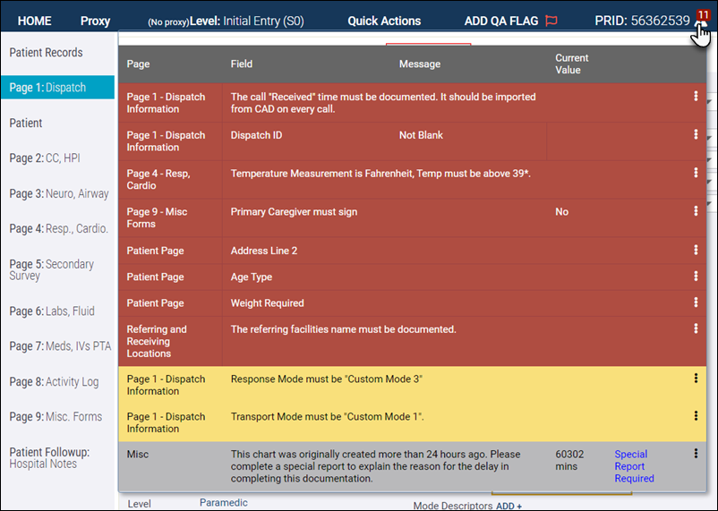Open the Proxy menu
718x511 pixels.
pyautogui.click(x=95, y=21)
